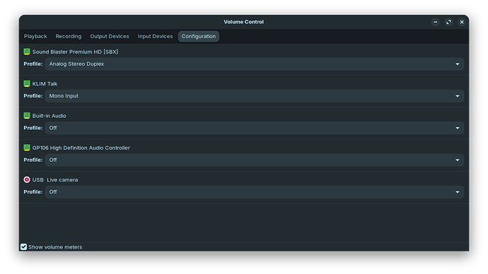Open the Mono Input profile dropdown
Viewport: 488px width, 274px height.
point(255,96)
